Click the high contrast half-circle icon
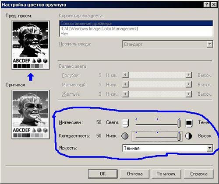 [188, 136]
